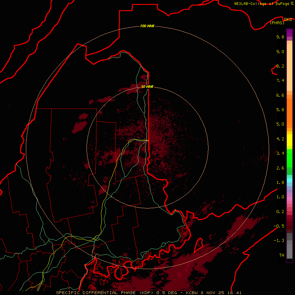
Task: Click the 7.4 scale value
Action: pyautogui.click(x=280, y=81)
